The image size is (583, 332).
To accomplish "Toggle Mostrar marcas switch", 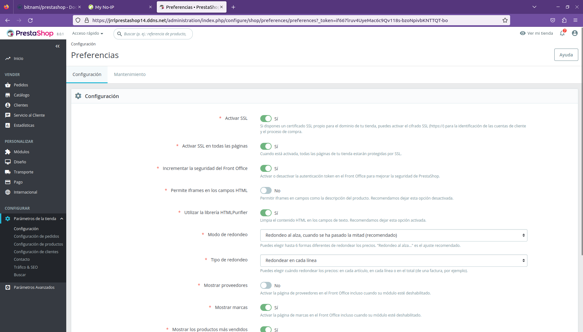I will pos(266,307).
